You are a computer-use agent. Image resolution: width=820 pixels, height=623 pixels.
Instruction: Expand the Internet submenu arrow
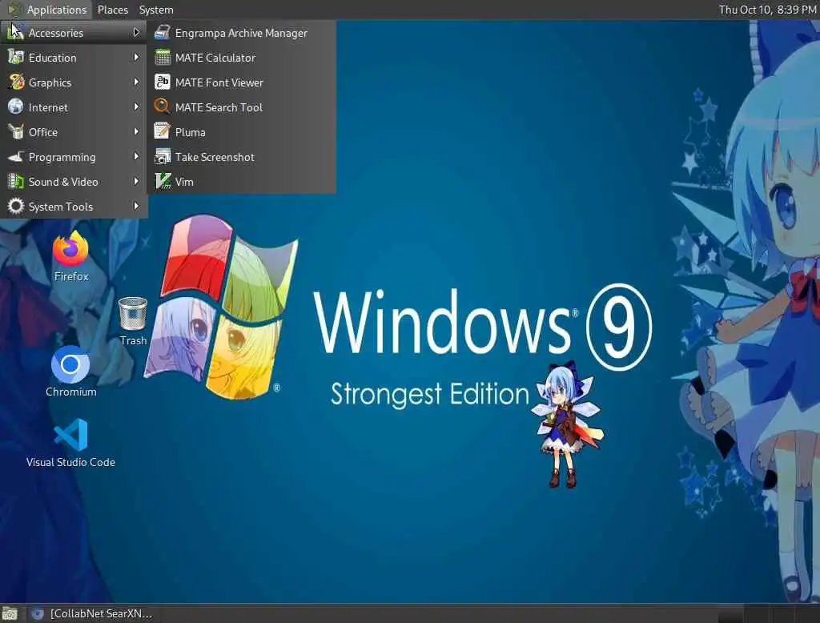click(136, 107)
